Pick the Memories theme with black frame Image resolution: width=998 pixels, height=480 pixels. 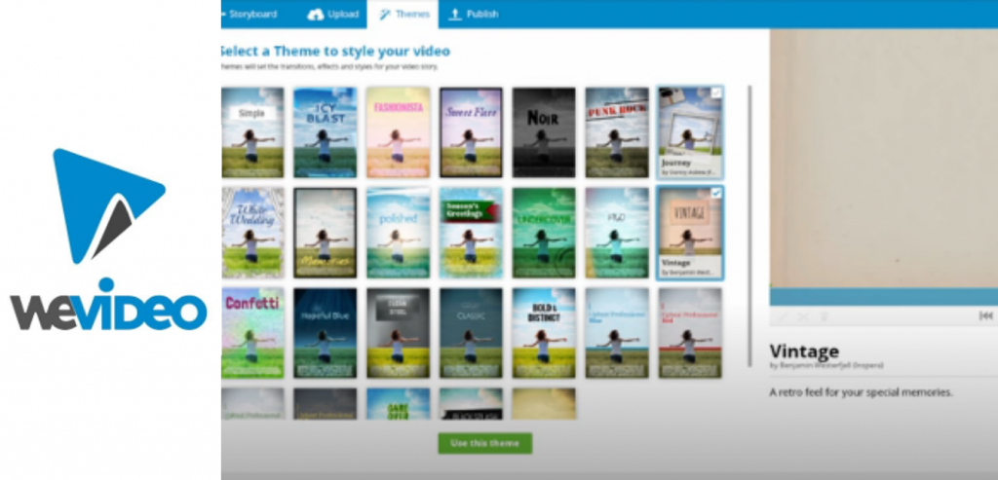click(326, 233)
